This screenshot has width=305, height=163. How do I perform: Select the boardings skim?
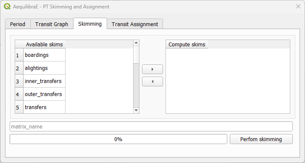click(45, 55)
